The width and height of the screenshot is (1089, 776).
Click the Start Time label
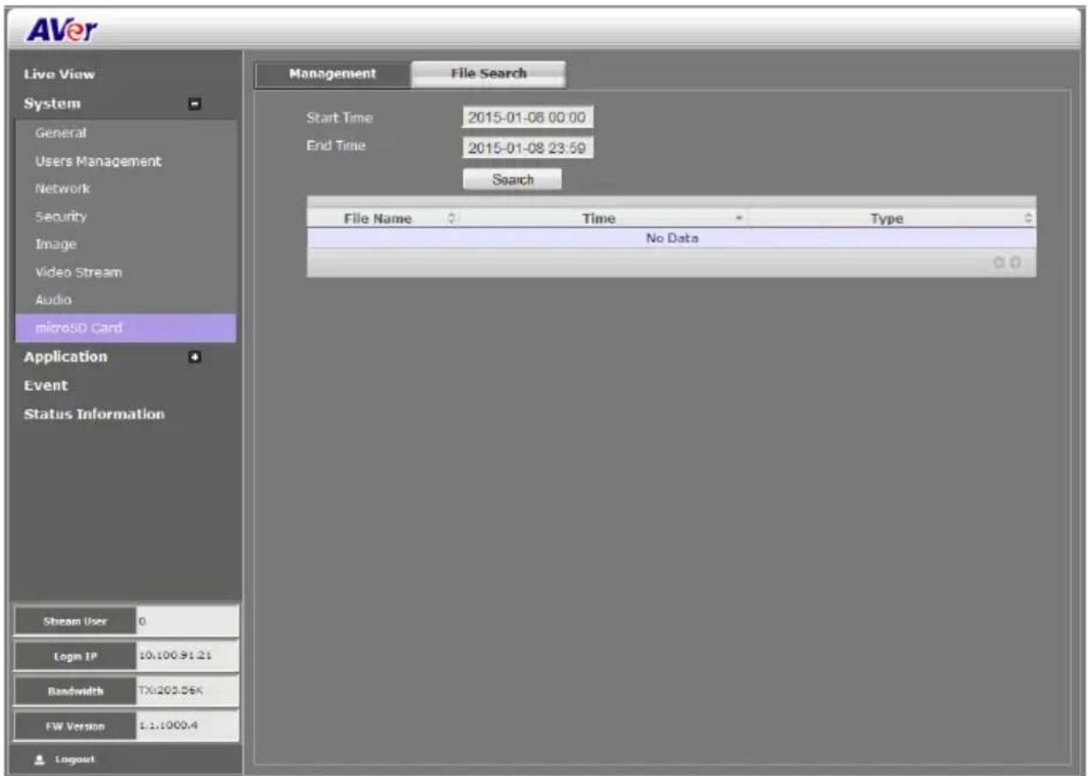click(x=340, y=118)
